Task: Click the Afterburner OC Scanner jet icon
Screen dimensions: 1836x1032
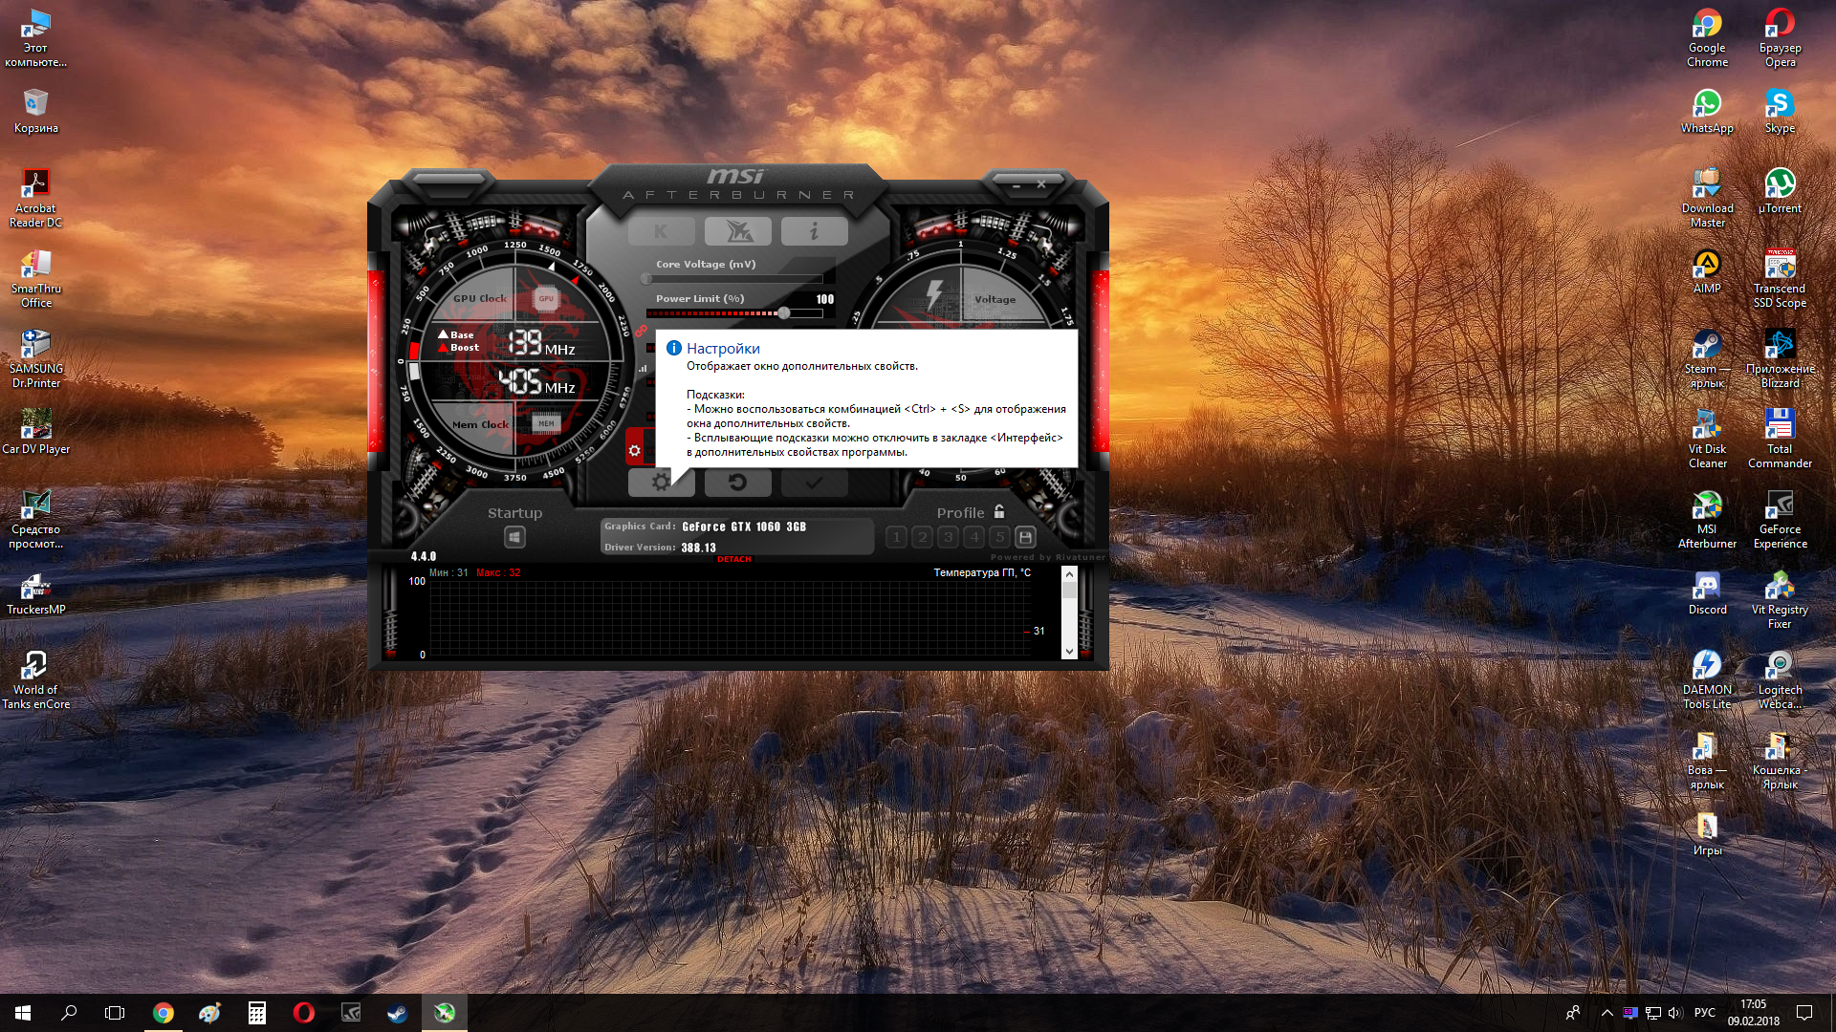Action: click(737, 230)
